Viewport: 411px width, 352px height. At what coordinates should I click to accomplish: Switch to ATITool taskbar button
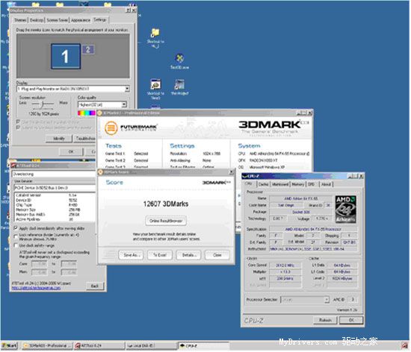[99, 346]
